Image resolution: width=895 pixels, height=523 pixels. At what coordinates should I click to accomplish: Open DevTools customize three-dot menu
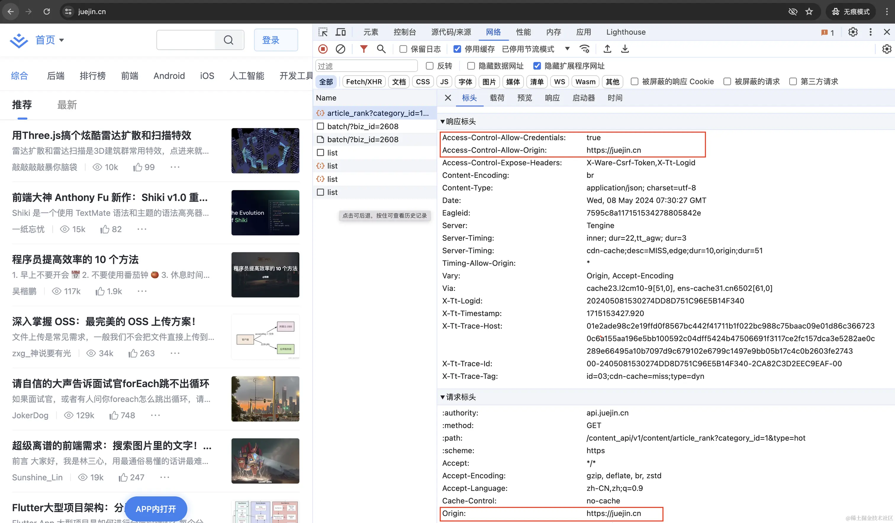pyautogui.click(x=870, y=32)
